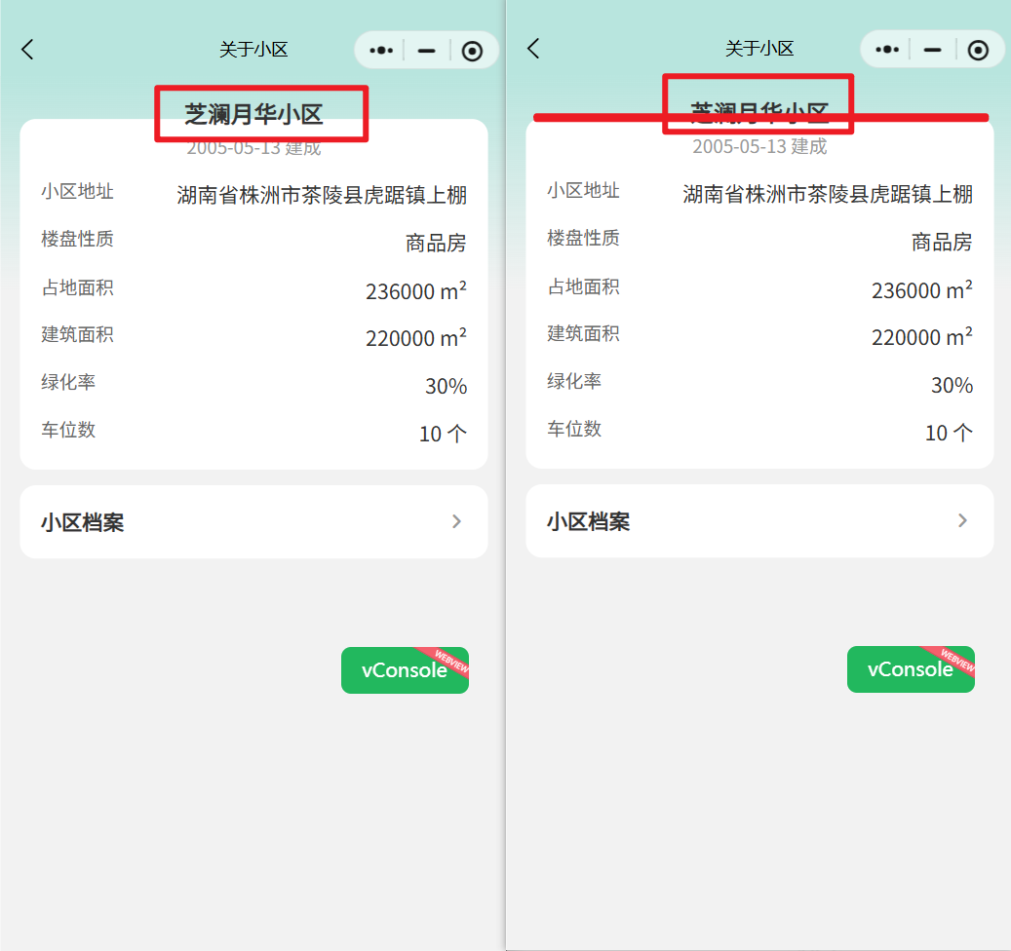Expand the 小区档案 chevron in the right screenshot
This screenshot has width=1011, height=951.
pyautogui.click(x=962, y=521)
